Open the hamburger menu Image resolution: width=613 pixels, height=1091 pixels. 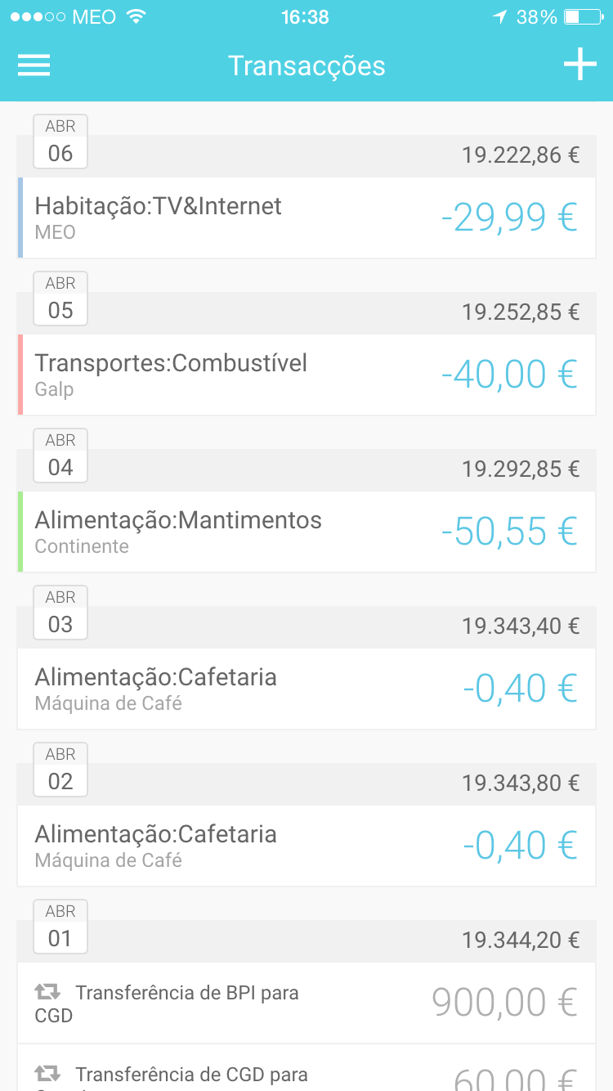click(x=34, y=65)
